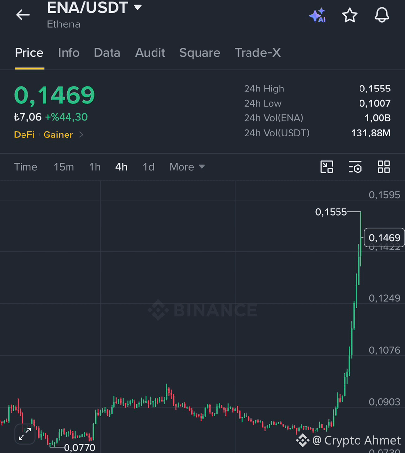Open the multi-chart grid layout icon
The height and width of the screenshot is (453, 405).
pos(383,167)
